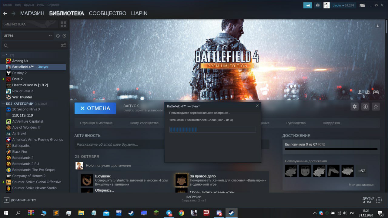Click Добавить игру button
The width and height of the screenshot is (388, 218).
point(20,200)
